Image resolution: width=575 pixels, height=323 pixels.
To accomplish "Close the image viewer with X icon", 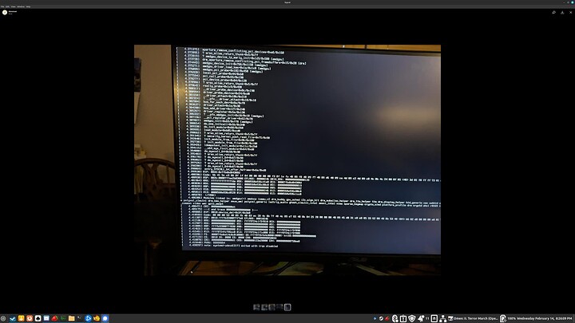I will click(570, 13).
